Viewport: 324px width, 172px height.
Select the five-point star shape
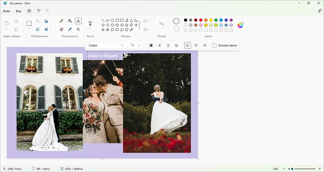(x=103, y=30)
